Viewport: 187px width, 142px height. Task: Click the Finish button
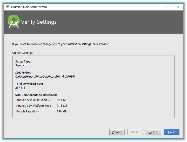coord(171,132)
